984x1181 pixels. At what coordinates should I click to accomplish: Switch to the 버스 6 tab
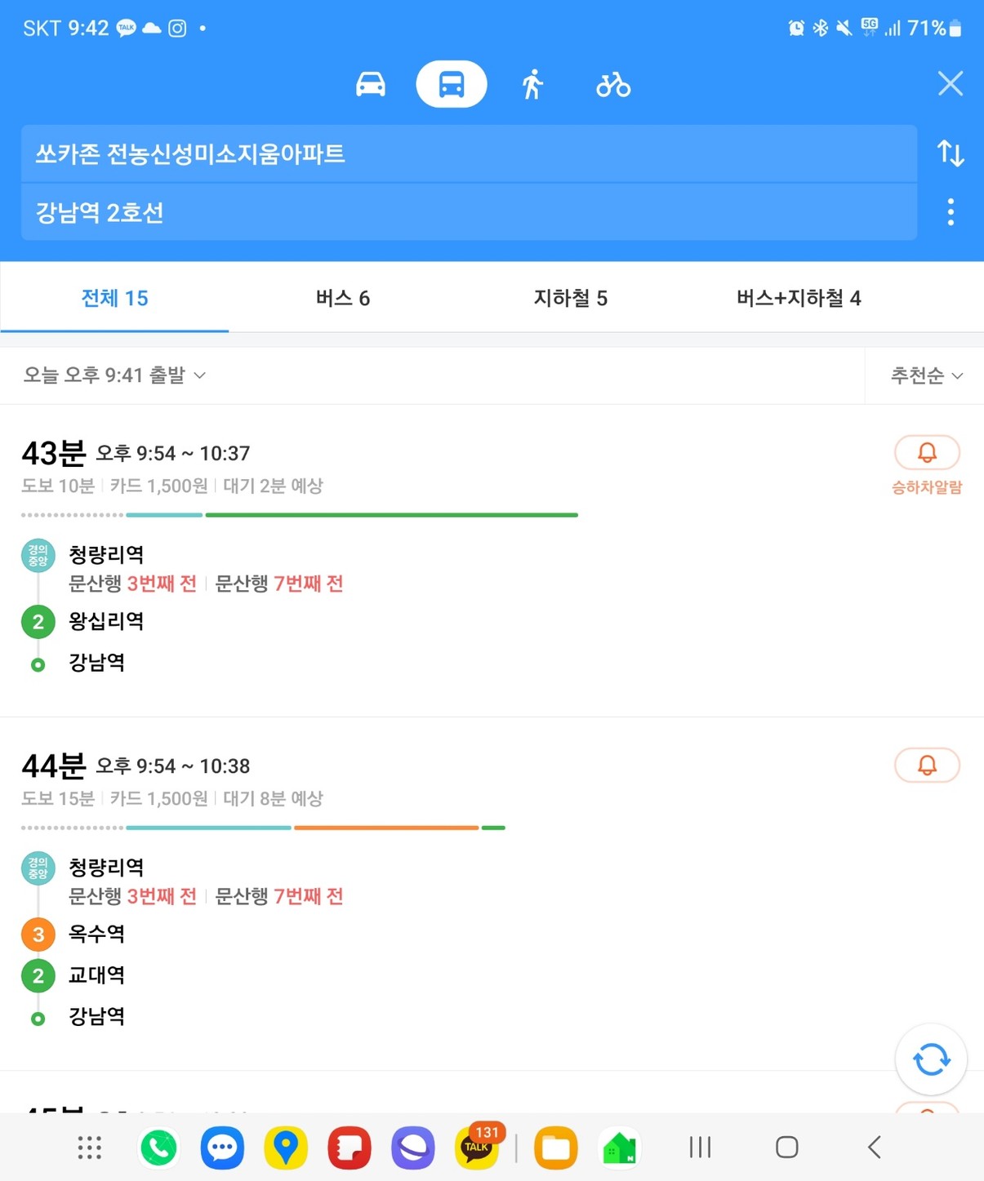(343, 298)
